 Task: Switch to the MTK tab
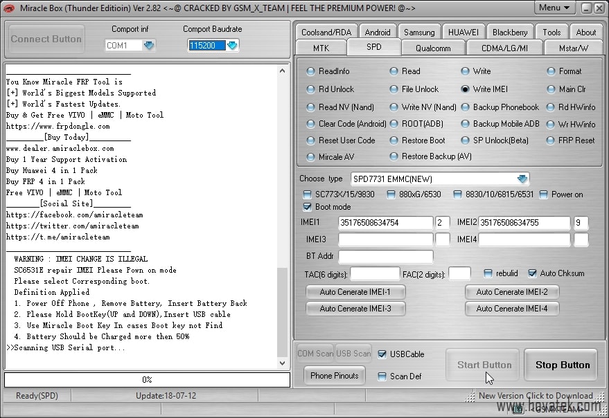321,48
